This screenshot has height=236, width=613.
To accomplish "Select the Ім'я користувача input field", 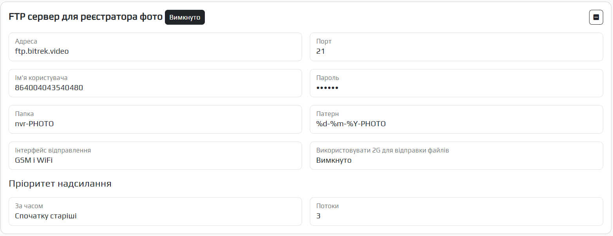I will [155, 83].
